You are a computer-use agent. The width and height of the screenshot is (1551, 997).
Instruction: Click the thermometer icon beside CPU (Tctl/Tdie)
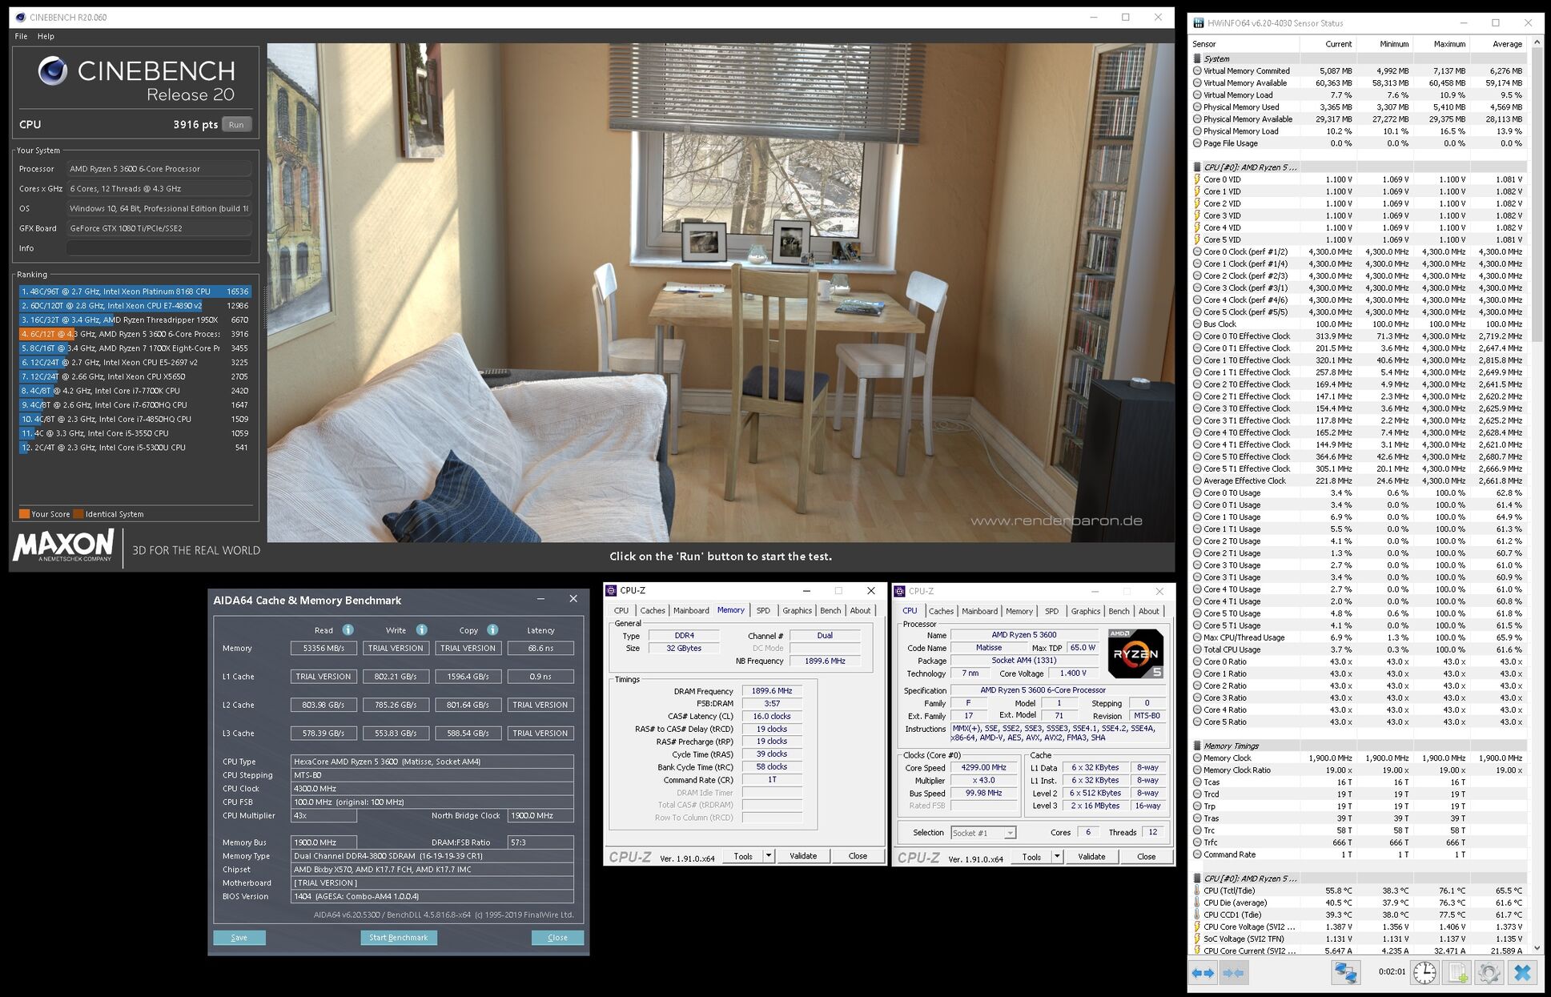pos(1197,890)
